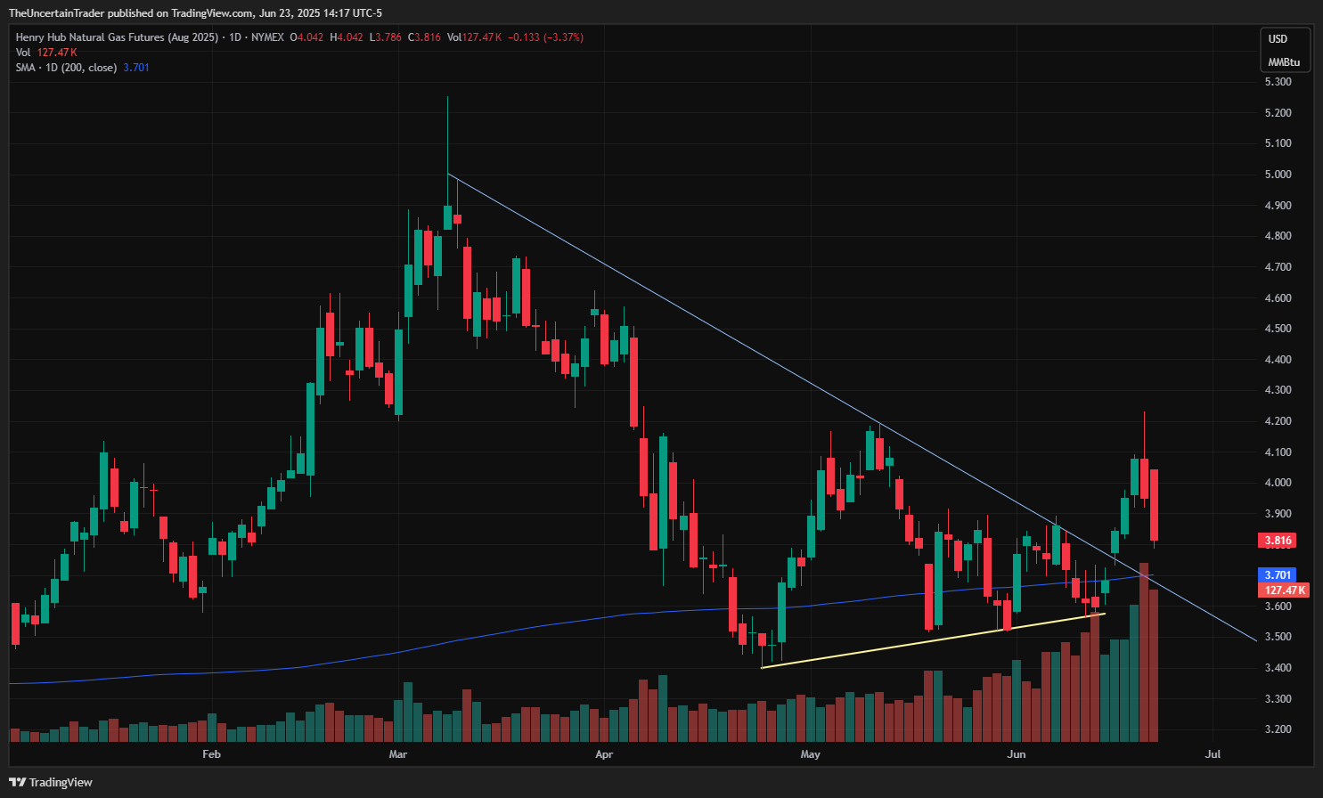Select the Vol 127.47K indicator legend
This screenshot has width=1323, height=798.
[x=46, y=53]
